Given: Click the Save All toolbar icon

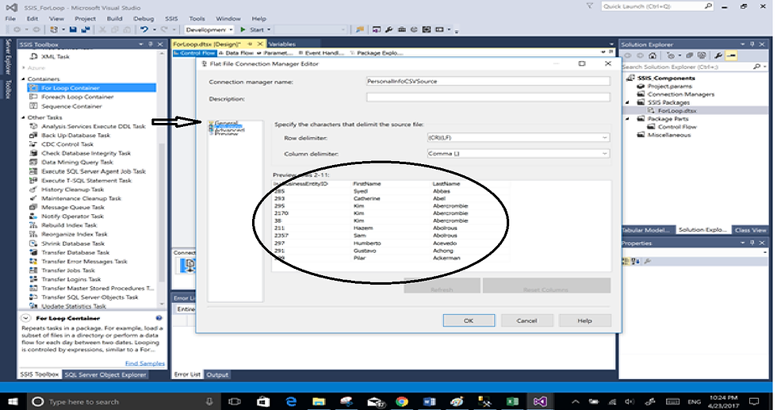Looking at the screenshot, I should pos(86,30).
